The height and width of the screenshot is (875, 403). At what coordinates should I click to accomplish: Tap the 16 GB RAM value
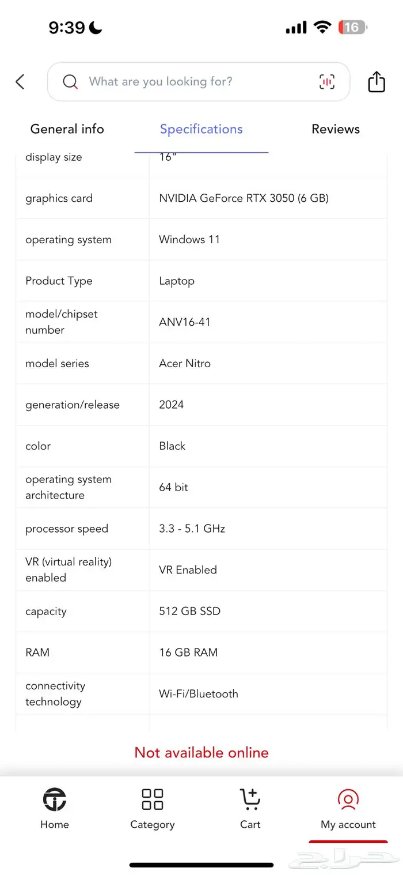pyautogui.click(x=188, y=653)
